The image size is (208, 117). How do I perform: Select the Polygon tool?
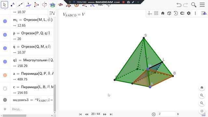36,5
